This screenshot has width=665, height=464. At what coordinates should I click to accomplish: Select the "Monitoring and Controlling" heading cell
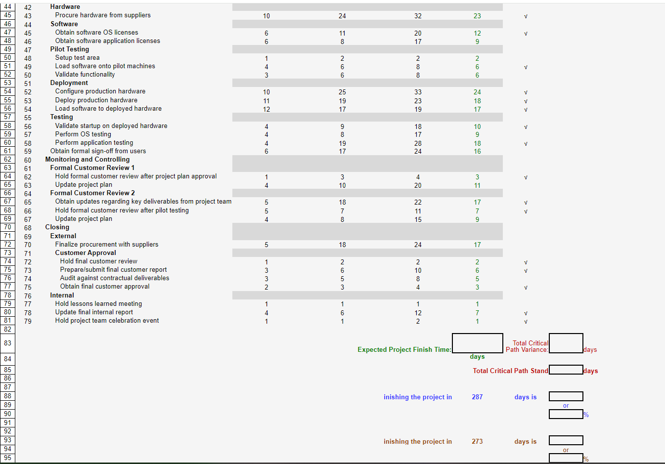pyautogui.click(x=88, y=159)
